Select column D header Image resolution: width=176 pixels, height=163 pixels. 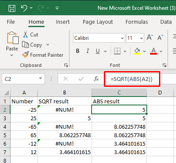(x=160, y=93)
